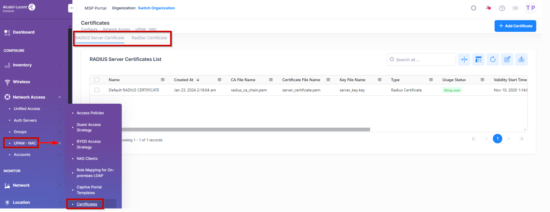Go to the previous page of records

point(486,139)
